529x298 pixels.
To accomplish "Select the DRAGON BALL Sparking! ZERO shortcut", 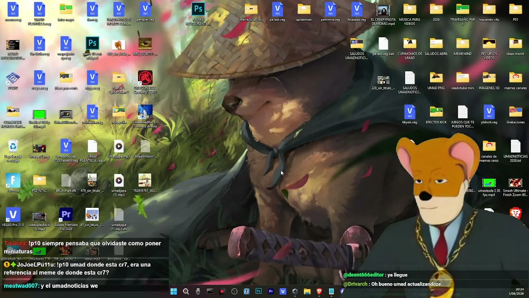I will 145,82.
